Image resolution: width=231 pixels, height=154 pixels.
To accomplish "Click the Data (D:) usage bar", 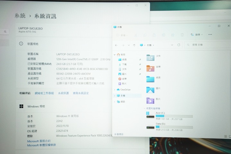I will point(174,127).
